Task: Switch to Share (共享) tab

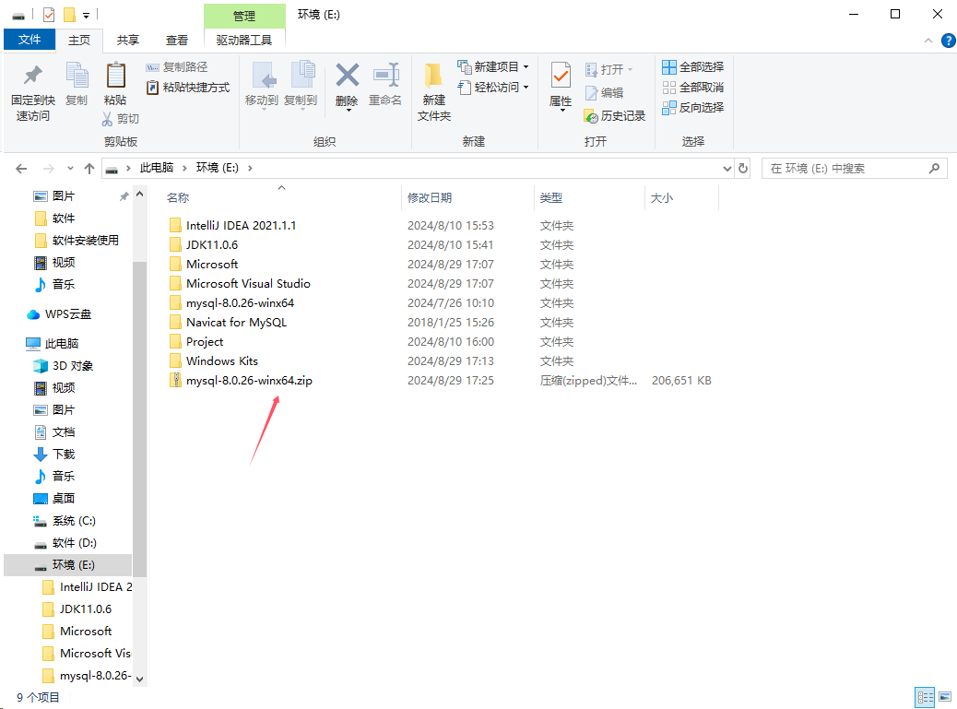Action: pyautogui.click(x=128, y=41)
